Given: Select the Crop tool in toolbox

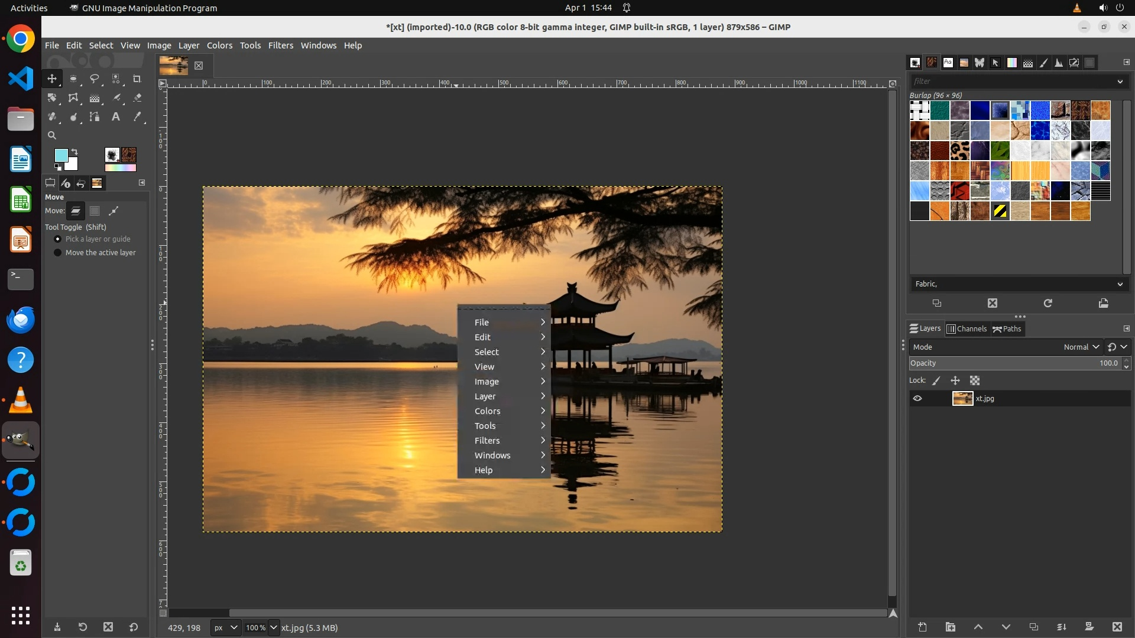Looking at the screenshot, I should [x=137, y=79].
